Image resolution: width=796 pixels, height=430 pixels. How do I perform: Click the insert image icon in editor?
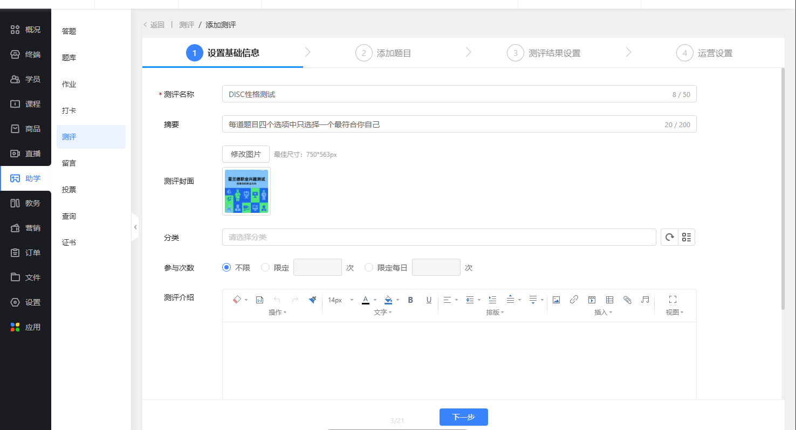pos(556,300)
